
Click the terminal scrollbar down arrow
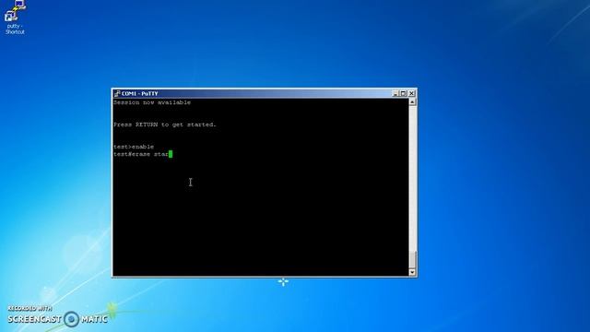pos(412,272)
